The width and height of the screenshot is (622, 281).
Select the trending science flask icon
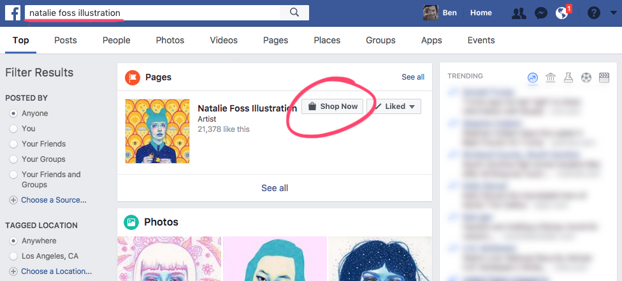pos(568,77)
